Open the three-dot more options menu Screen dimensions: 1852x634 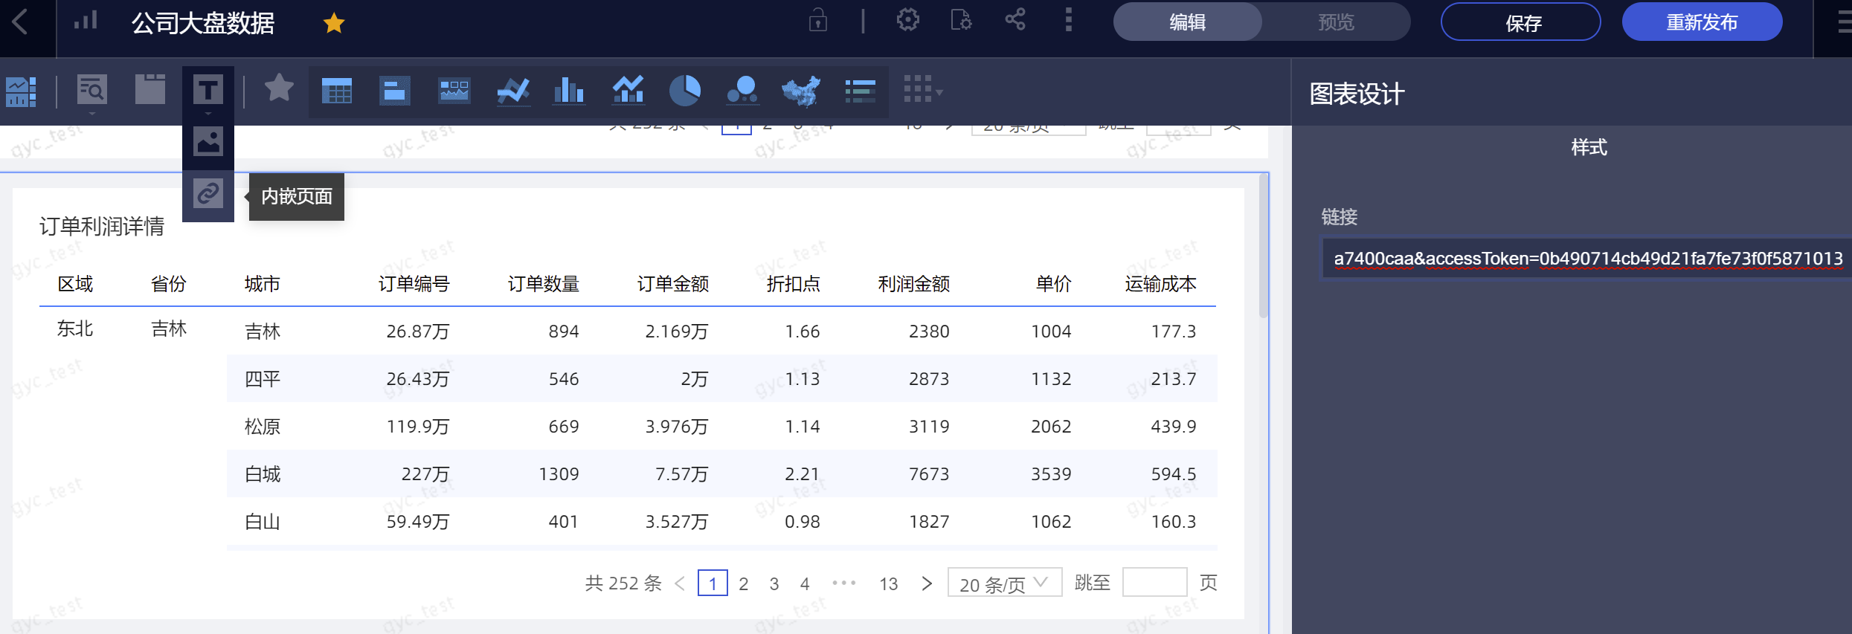click(1069, 20)
